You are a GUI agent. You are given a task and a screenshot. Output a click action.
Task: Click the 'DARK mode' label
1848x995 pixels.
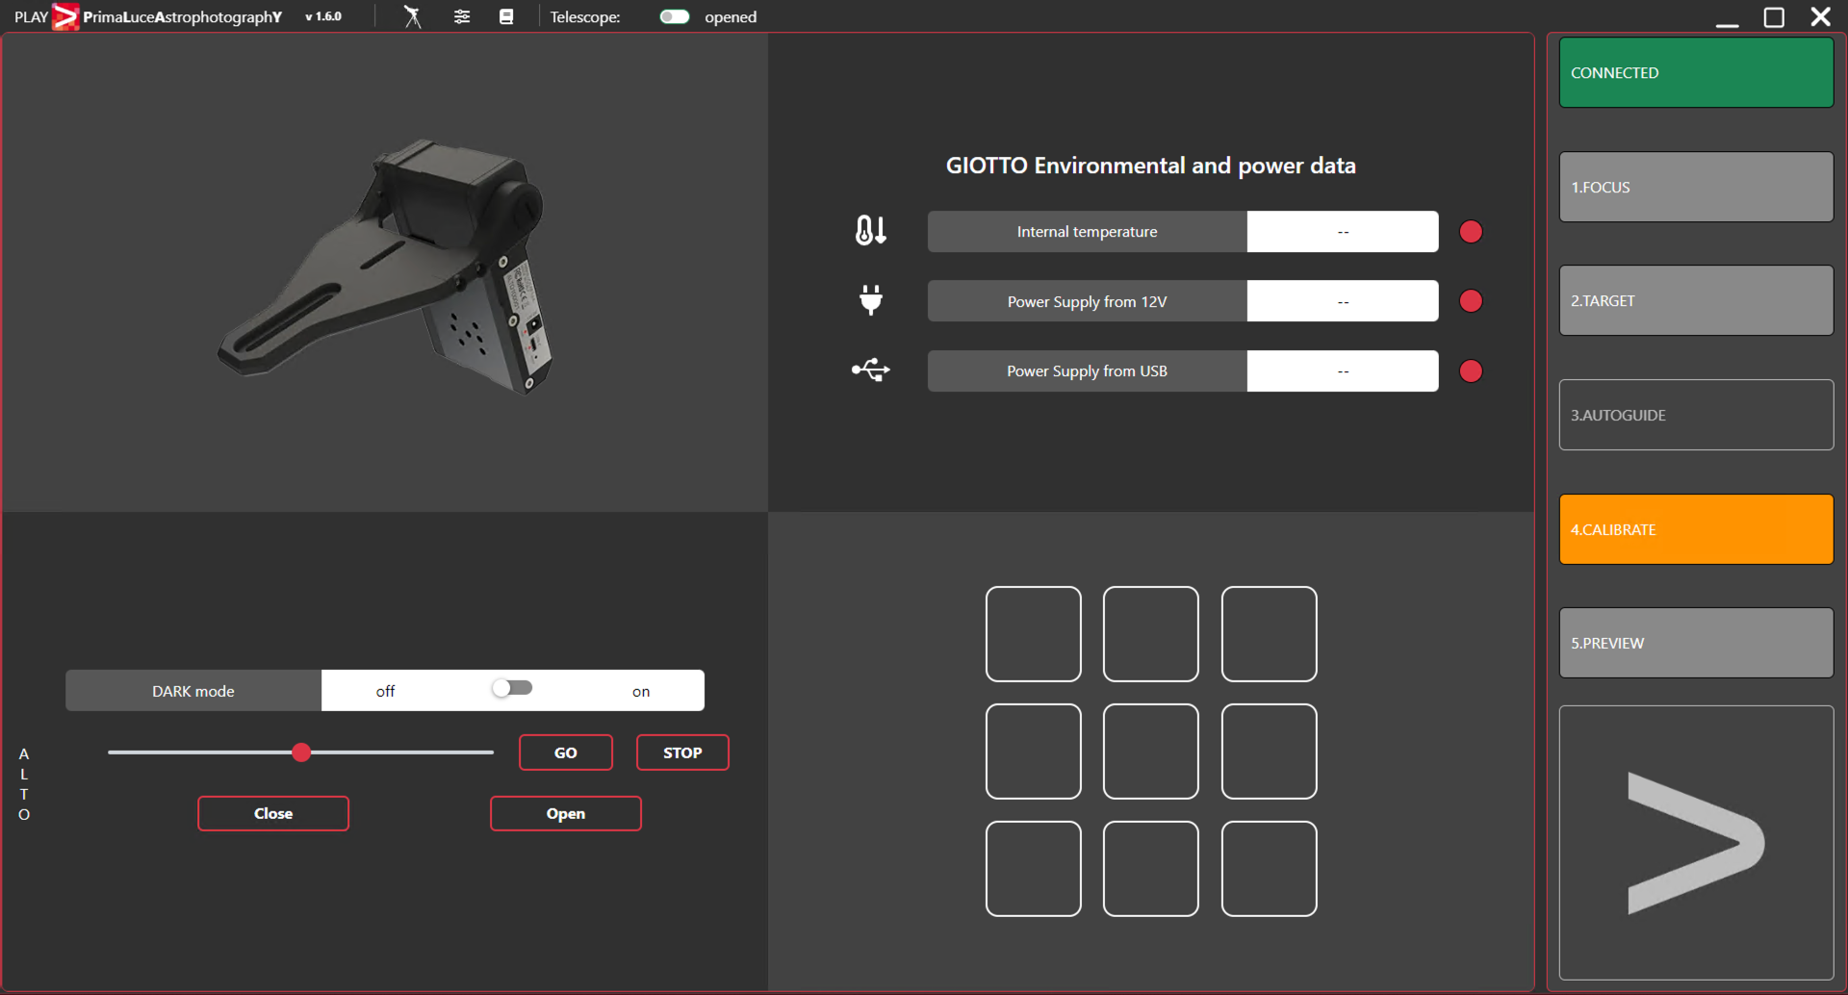click(193, 691)
